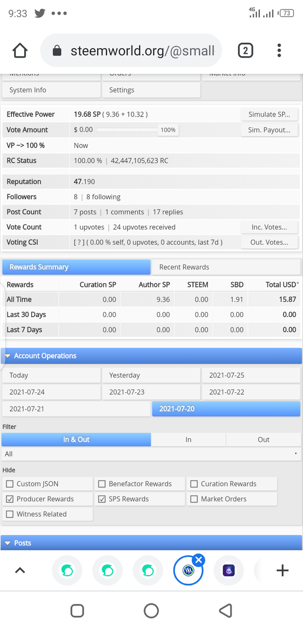Viewport: 303px width, 631px height.
Task: Click the 100% vote weight handle
Action: point(168,130)
